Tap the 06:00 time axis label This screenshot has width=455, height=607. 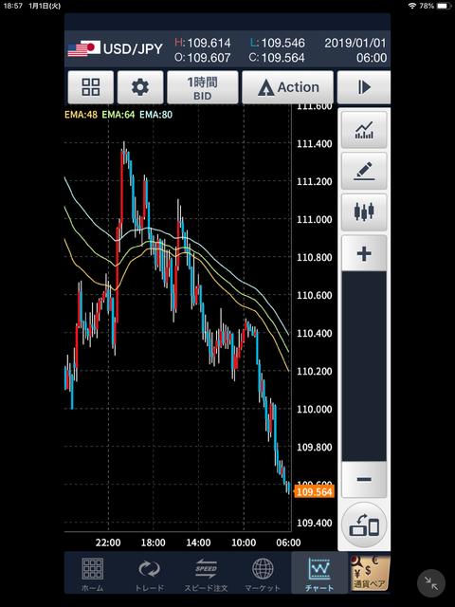click(288, 543)
